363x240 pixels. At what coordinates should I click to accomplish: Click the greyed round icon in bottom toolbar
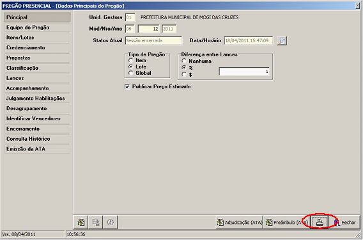pos(111,222)
